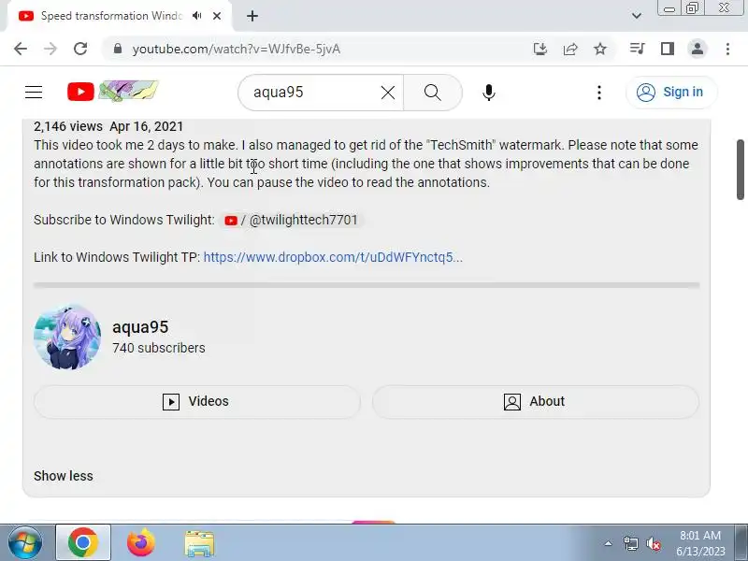748x561 pixels.
Task: Click the '740 subscribers' text
Action: pyautogui.click(x=158, y=348)
